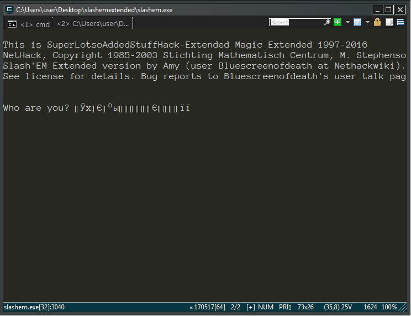Click the ConEmu icon in title bar
This screenshot has height=316, width=411.
(9, 10)
